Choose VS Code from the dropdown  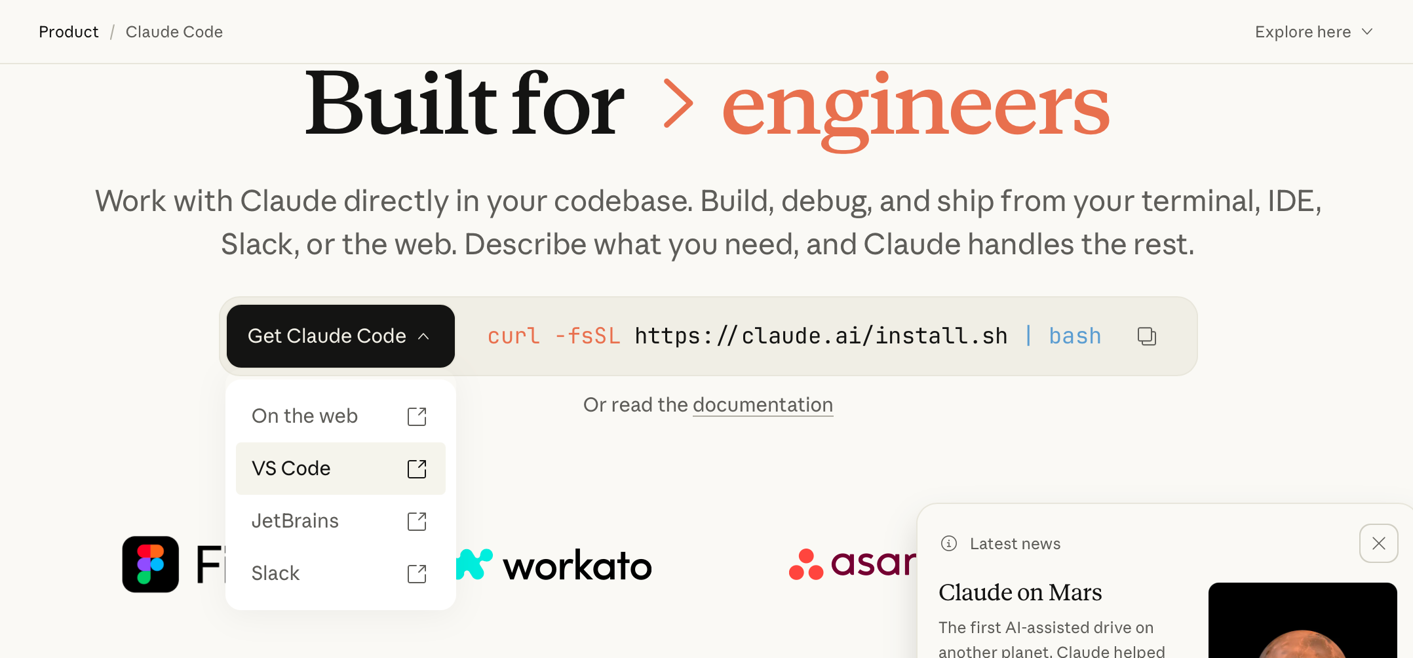click(291, 469)
